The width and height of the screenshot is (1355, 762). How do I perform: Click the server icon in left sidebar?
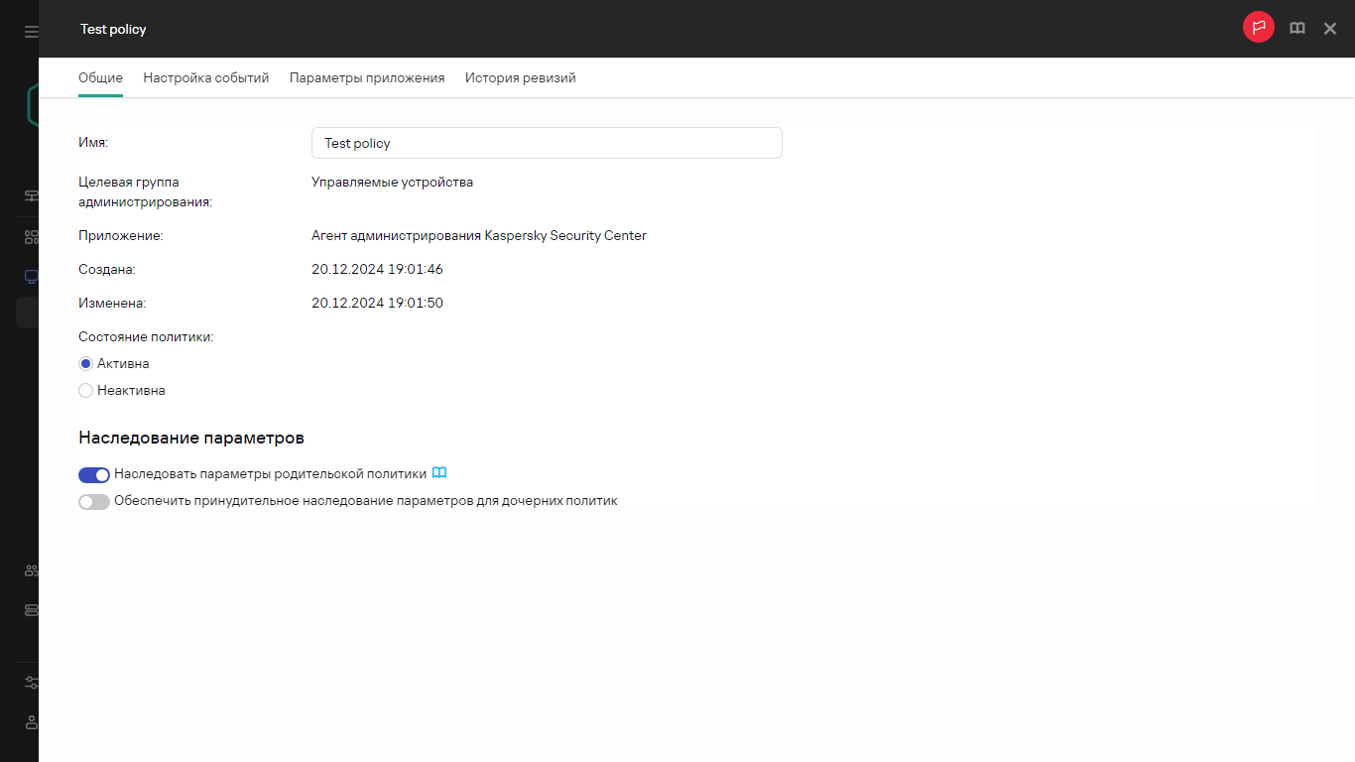pos(31,609)
